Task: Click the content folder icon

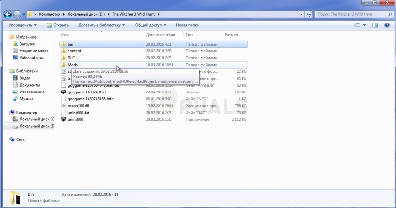Action: click(64, 51)
